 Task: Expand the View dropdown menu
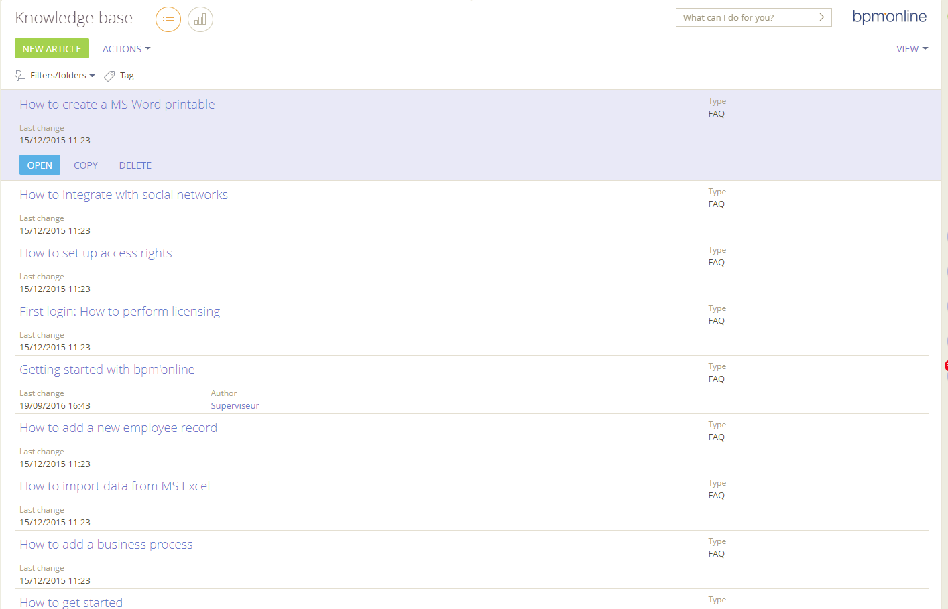912,49
